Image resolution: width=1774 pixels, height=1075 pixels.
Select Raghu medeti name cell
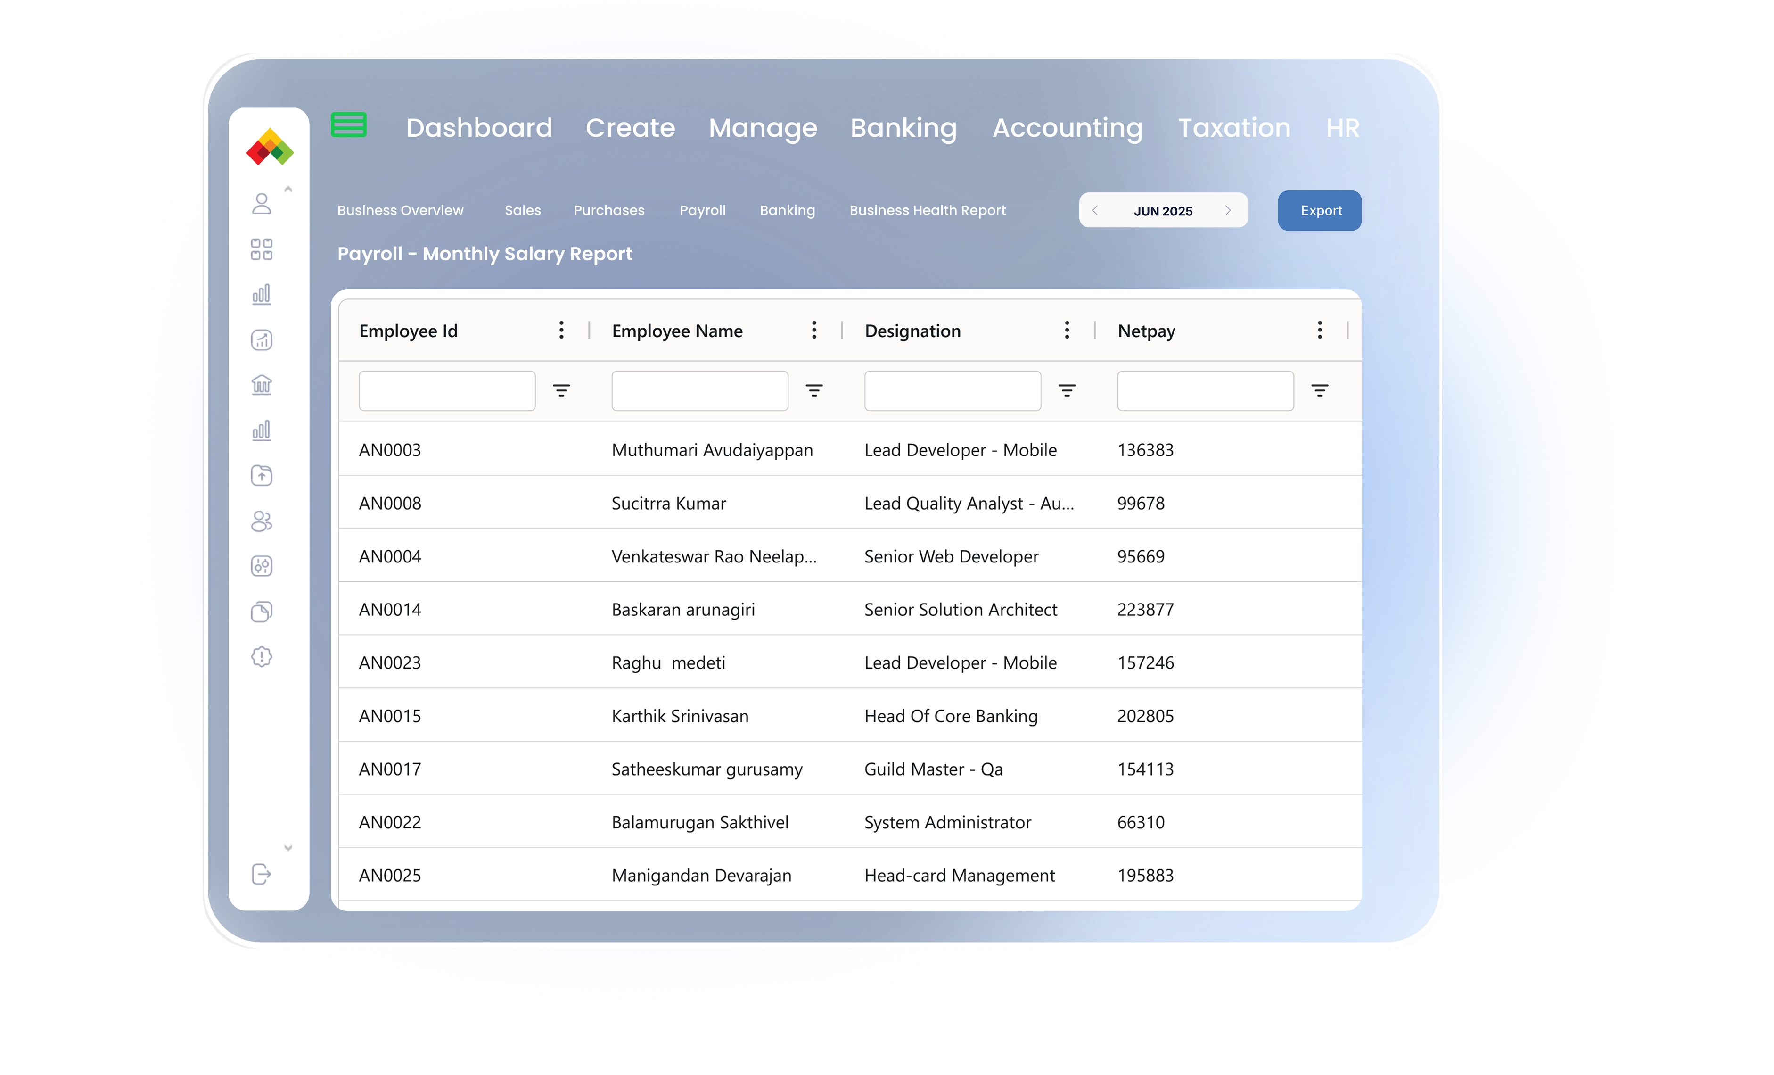coord(669,663)
